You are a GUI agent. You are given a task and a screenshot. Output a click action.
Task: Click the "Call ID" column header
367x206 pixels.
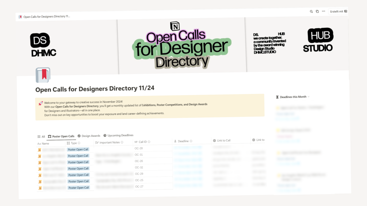click(142, 142)
